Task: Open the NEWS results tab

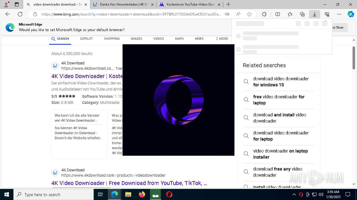Action: click(199, 39)
